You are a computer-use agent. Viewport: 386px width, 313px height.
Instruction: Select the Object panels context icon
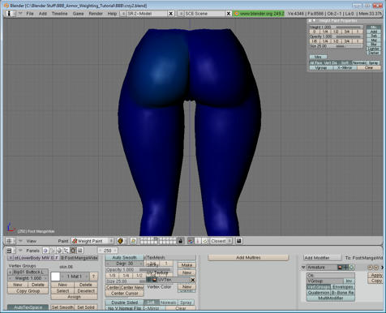[66, 251]
